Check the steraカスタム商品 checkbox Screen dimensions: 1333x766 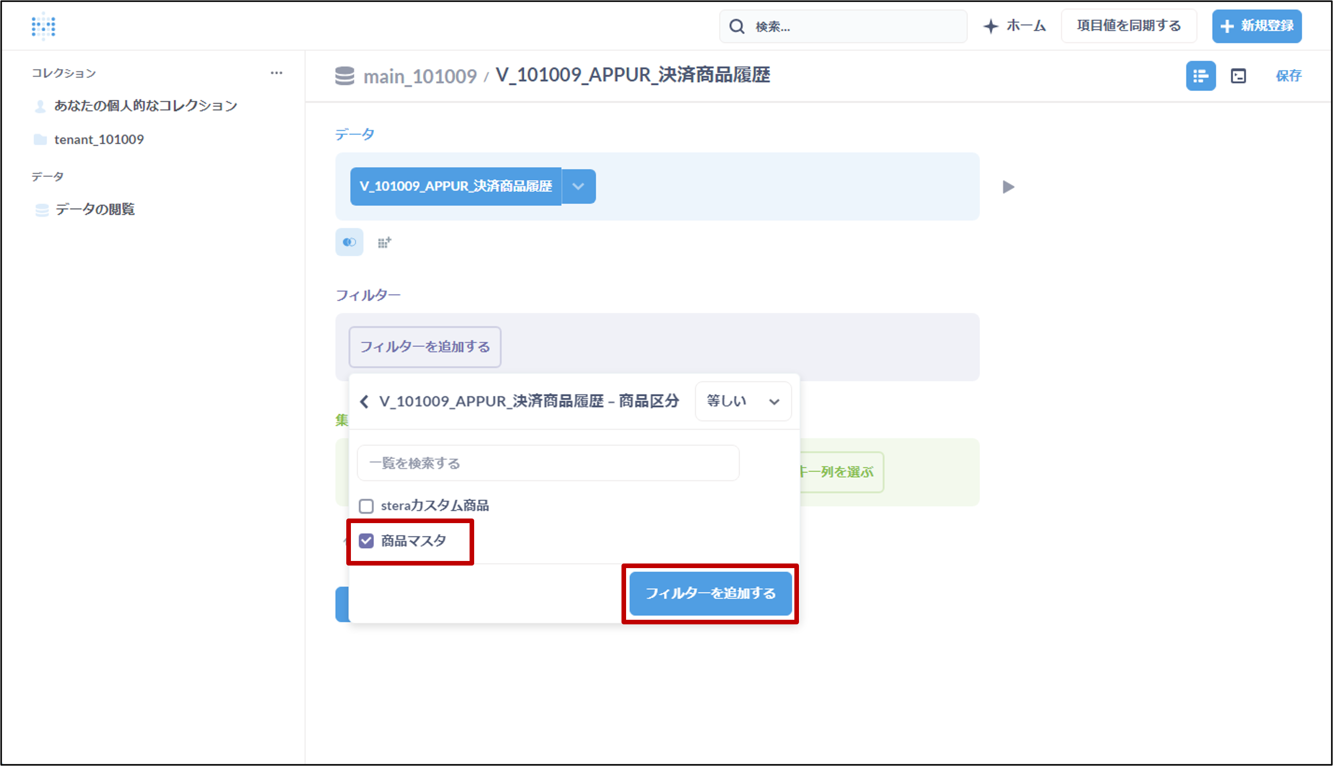pyautogui.click(x=366, y=506)
